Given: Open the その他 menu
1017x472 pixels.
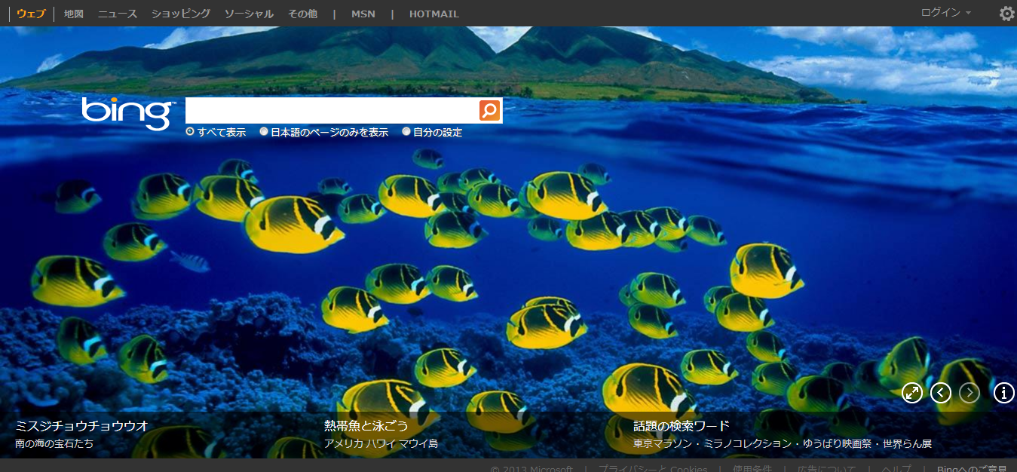Looking at the screenshot, I should pos(302,14).
